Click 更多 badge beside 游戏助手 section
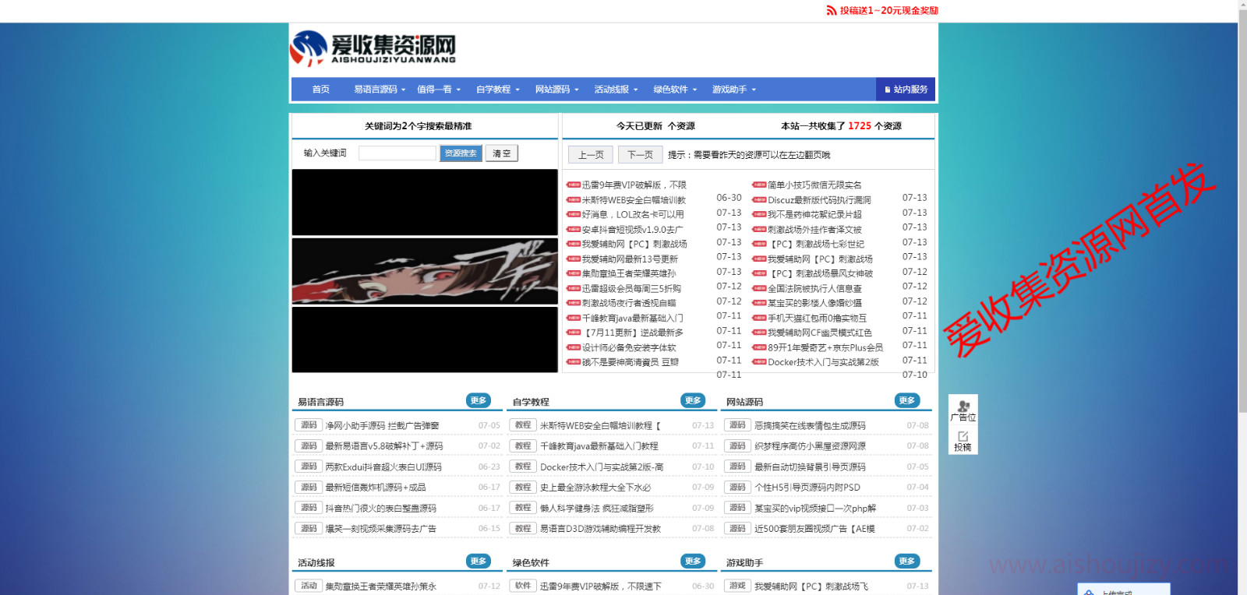The height and width of the screenshot is (595, 1247). tap(907, 561)
